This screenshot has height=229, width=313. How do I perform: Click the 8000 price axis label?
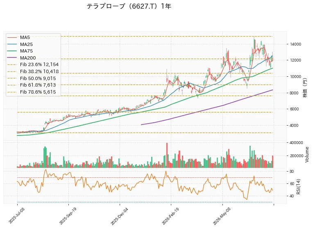tap(294, 93)
